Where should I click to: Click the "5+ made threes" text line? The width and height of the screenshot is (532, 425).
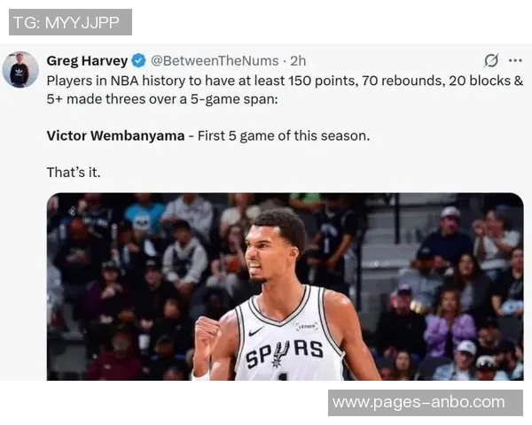tap(162, 99)
